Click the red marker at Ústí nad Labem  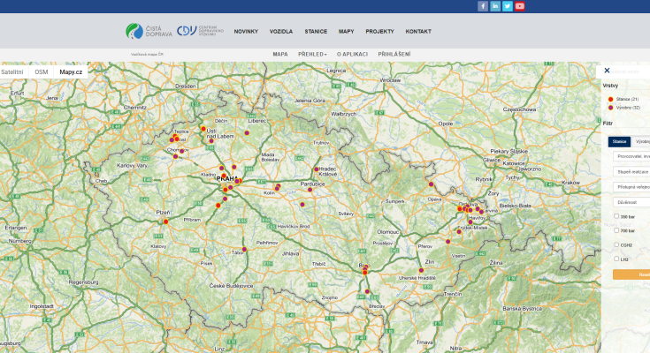point(203,129)
